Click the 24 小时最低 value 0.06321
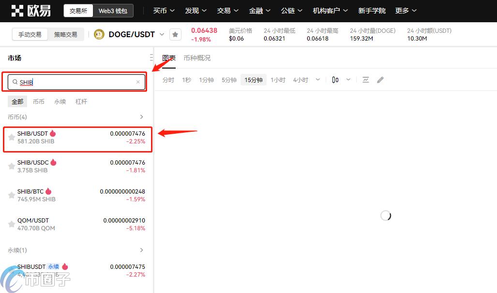 274,39
